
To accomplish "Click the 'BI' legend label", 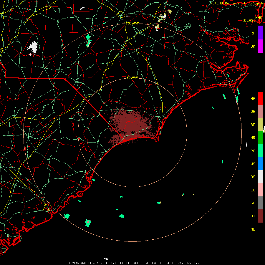I will pos(253,216).
